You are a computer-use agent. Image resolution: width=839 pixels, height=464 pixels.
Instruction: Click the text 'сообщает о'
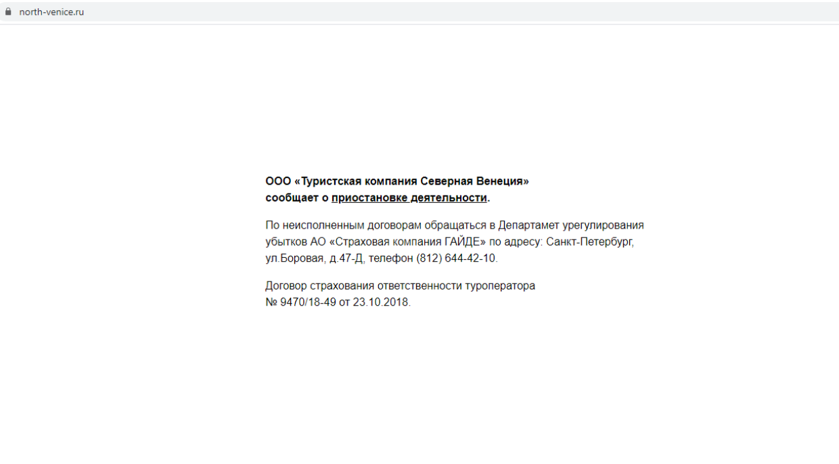point(296,198)
